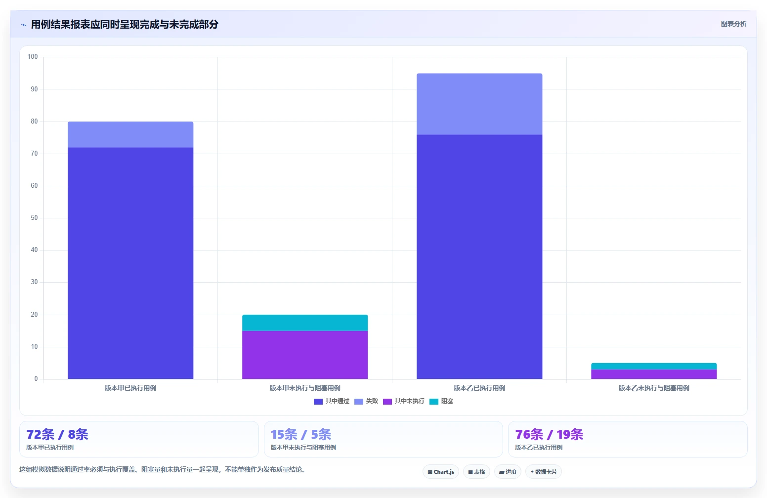The image size is (767, 498).
Task: Toggle the 阻塞 legend color swatch
Action: (x=434, y=401)
